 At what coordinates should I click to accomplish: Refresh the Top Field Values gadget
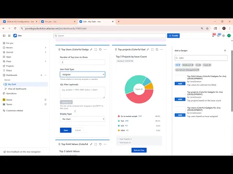coord(100,144)
